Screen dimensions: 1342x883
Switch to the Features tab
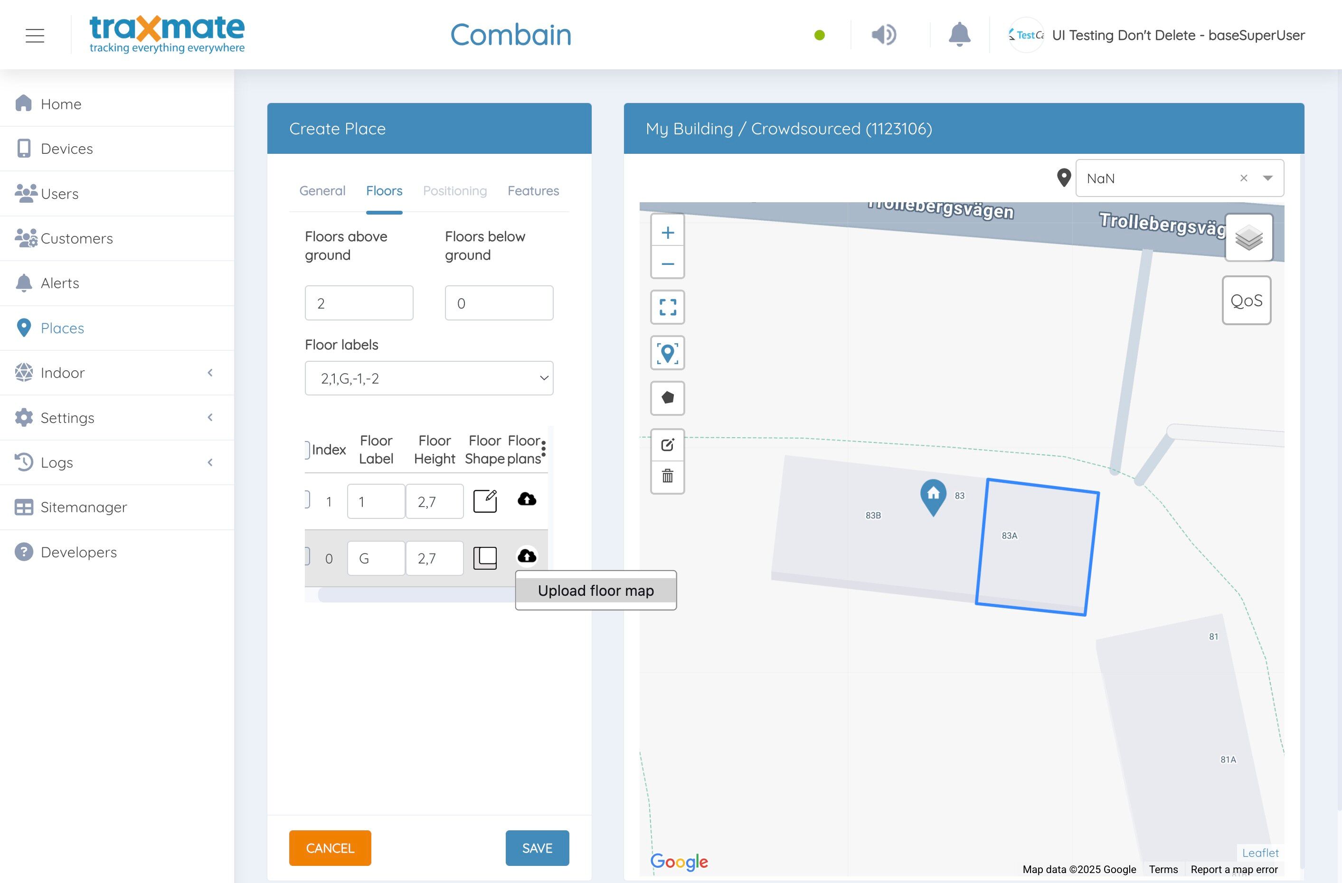[x=533, y=191]
